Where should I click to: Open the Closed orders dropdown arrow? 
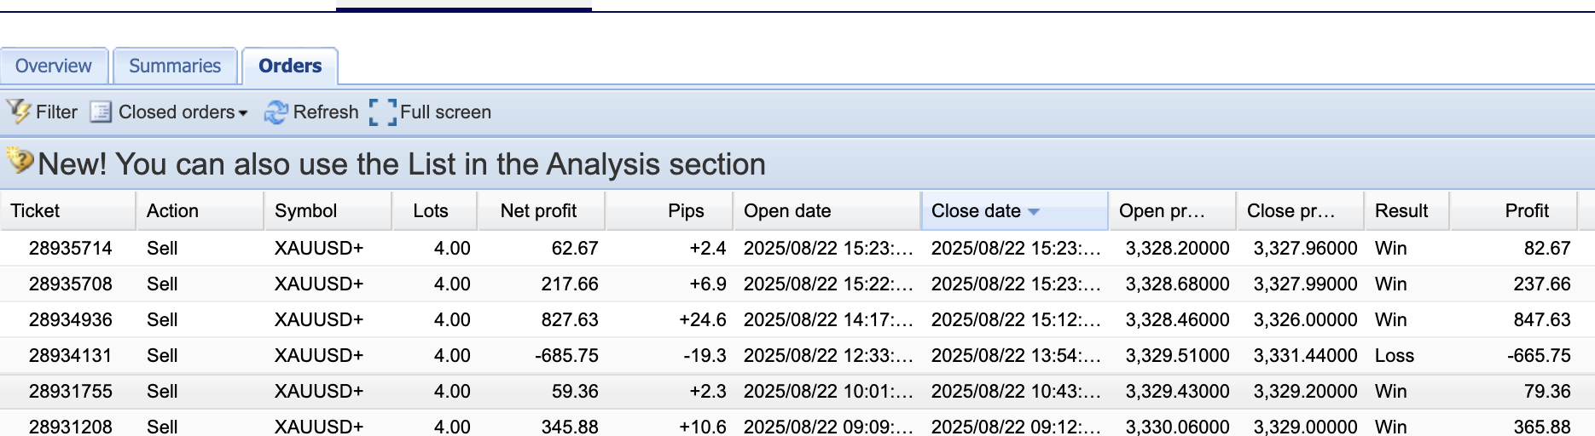(243, 113)
